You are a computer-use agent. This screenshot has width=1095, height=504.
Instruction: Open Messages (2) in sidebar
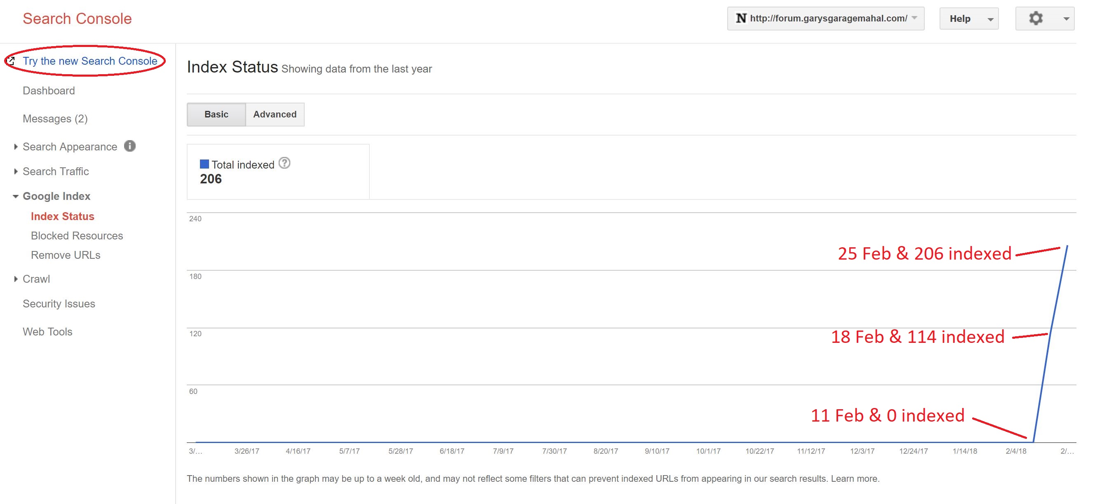coord(55,119)
